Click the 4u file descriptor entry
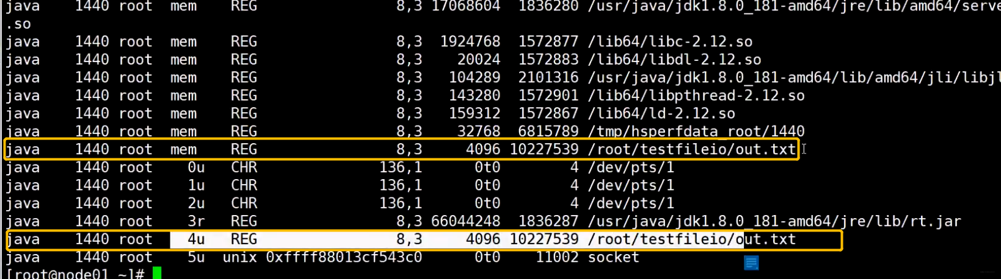1001x279 pixels. pos(196,239)
